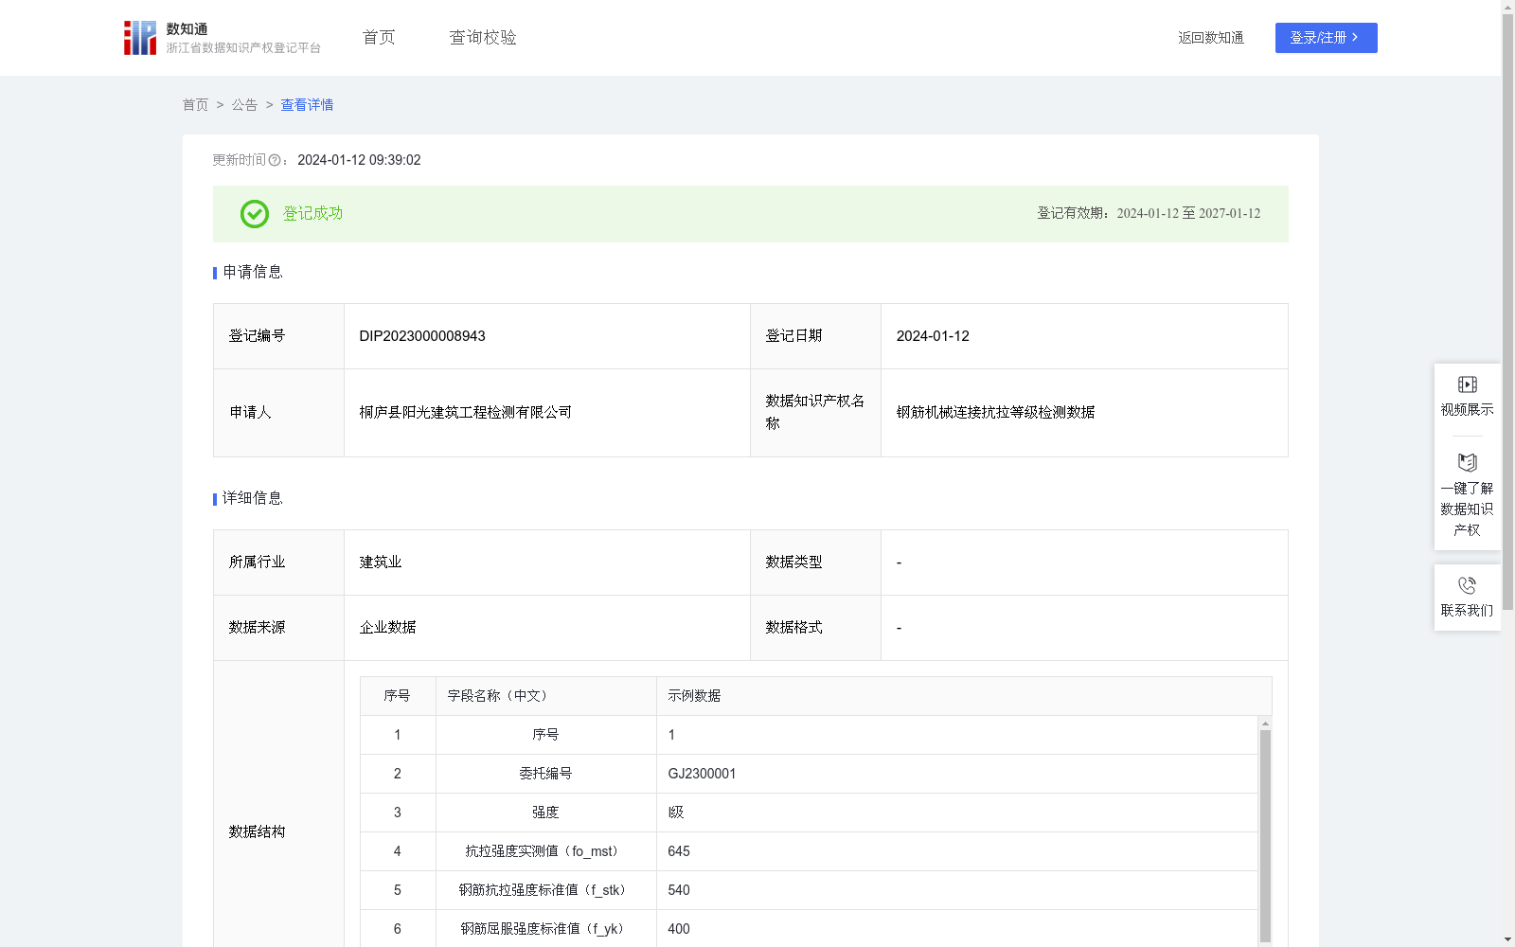The width and height of the screenshot is (1515, 947).
Task: Click update time 2024-01-12 09:39:02
Action: (359, 161)
